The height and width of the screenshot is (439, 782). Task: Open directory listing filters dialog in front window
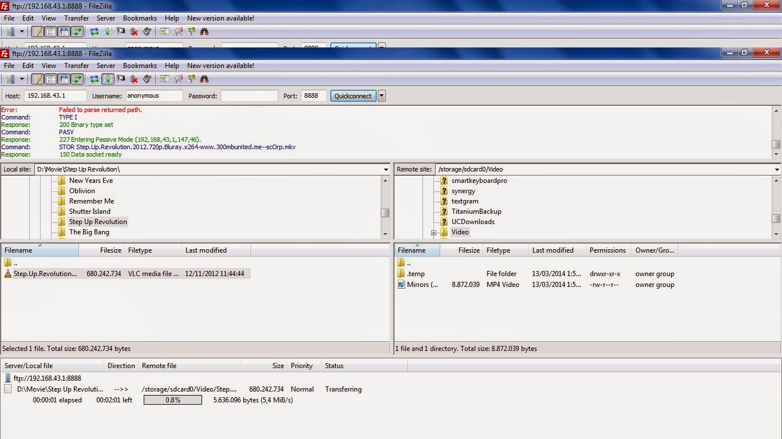click(x=165, y=79)
